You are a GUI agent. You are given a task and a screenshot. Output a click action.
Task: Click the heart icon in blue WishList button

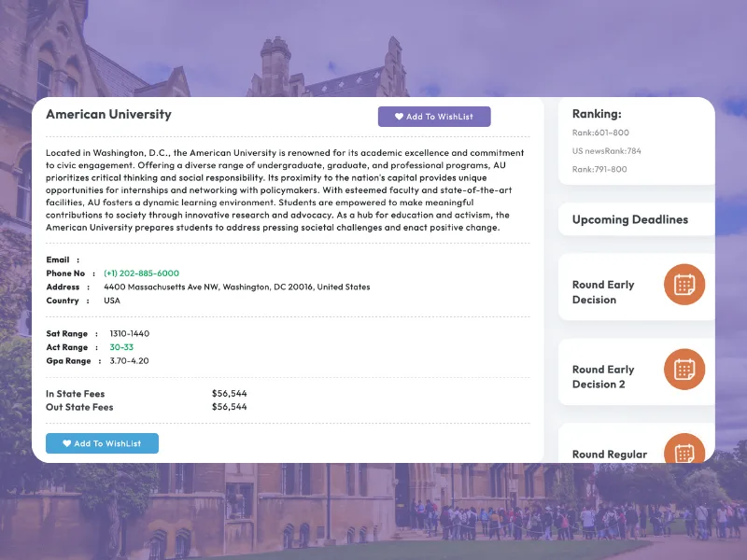(67, 443)
